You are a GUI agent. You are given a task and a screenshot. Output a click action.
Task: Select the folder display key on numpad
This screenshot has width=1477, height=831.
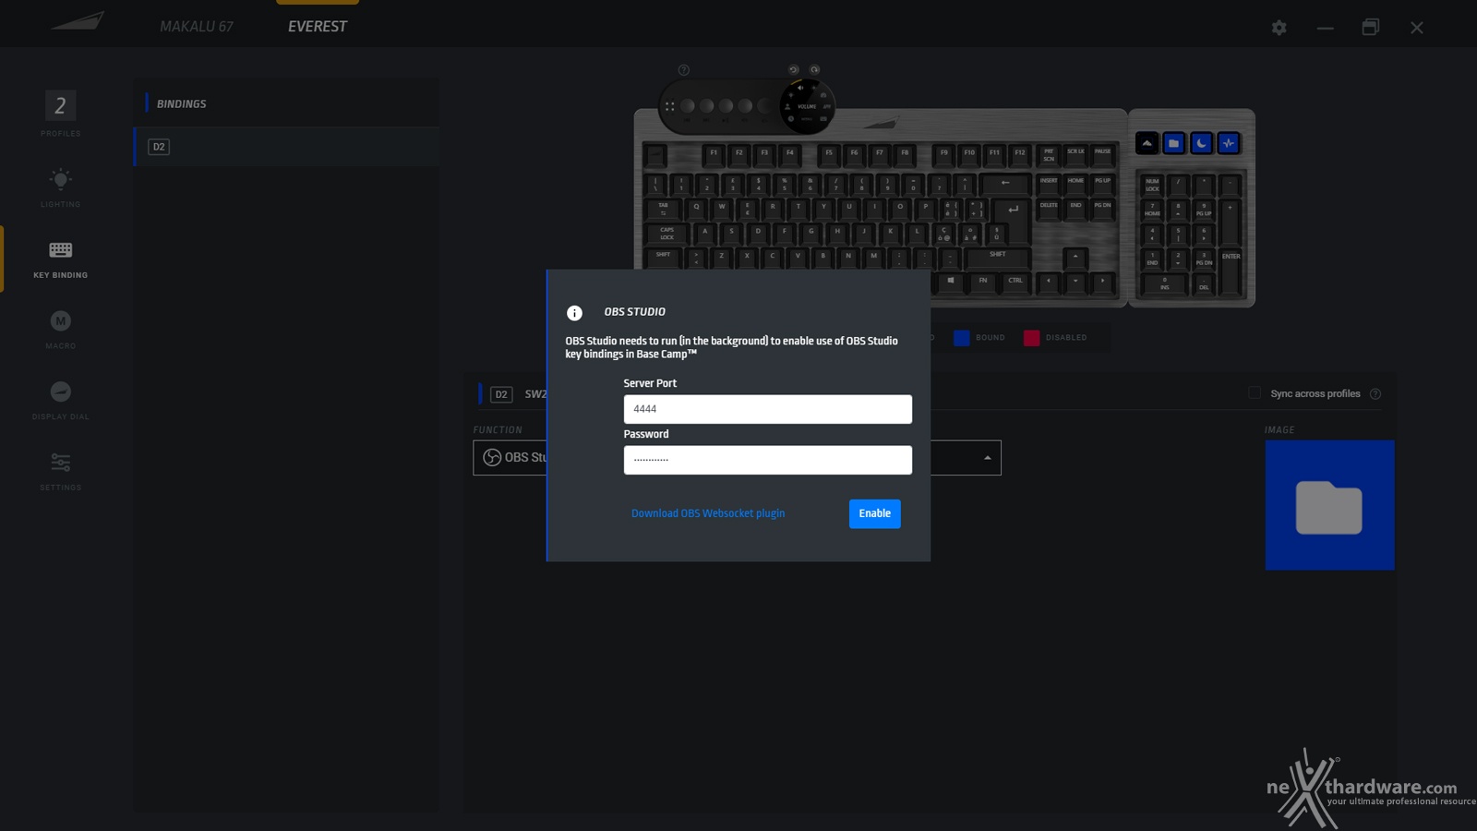(x=1173, y=143)
